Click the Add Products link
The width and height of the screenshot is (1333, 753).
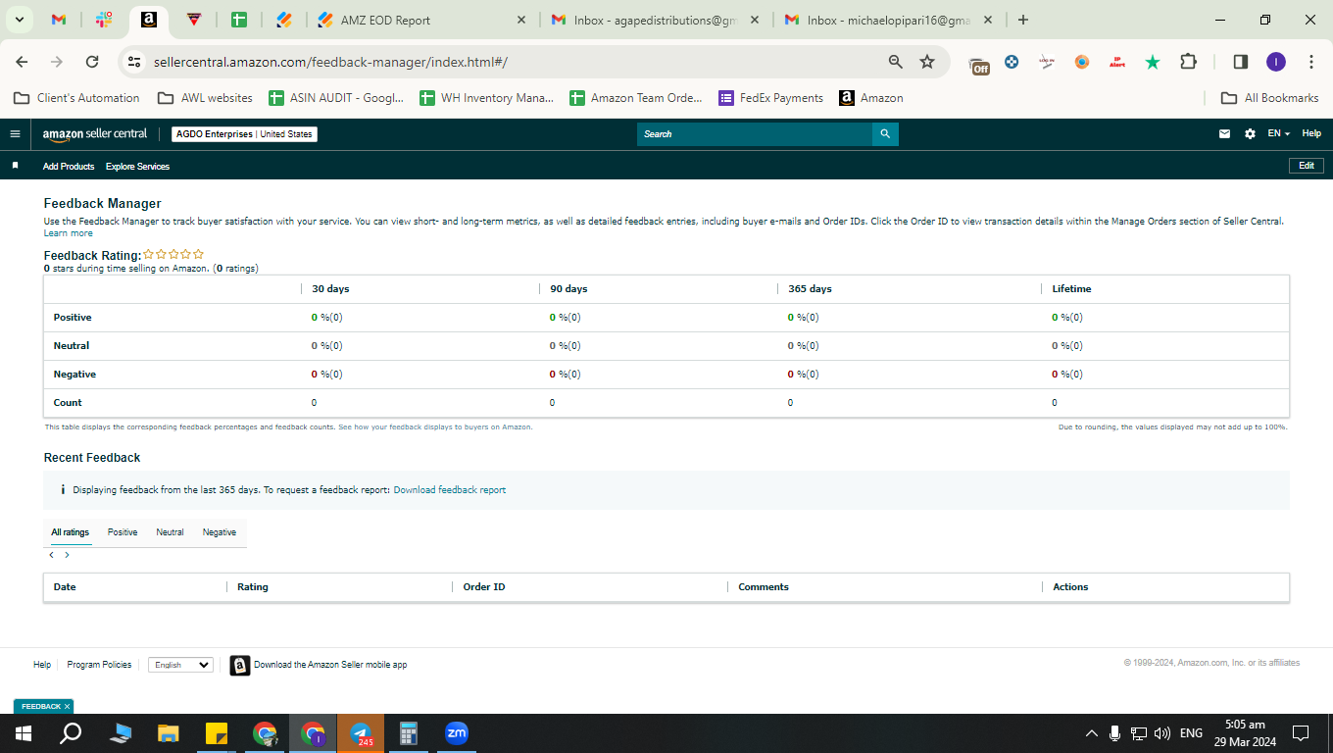pyautogui.click(x=69, y=167)
